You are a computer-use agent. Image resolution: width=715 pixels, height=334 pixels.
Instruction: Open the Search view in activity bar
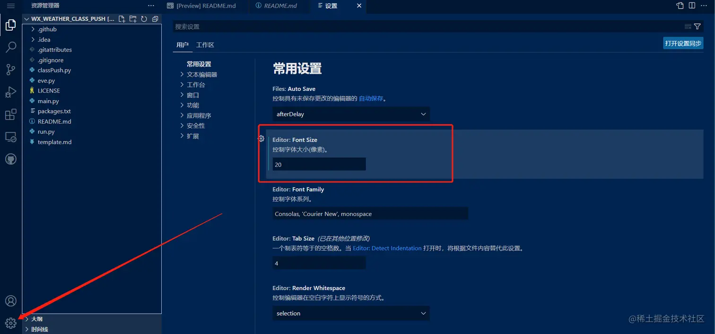click(x=10, y=47)
